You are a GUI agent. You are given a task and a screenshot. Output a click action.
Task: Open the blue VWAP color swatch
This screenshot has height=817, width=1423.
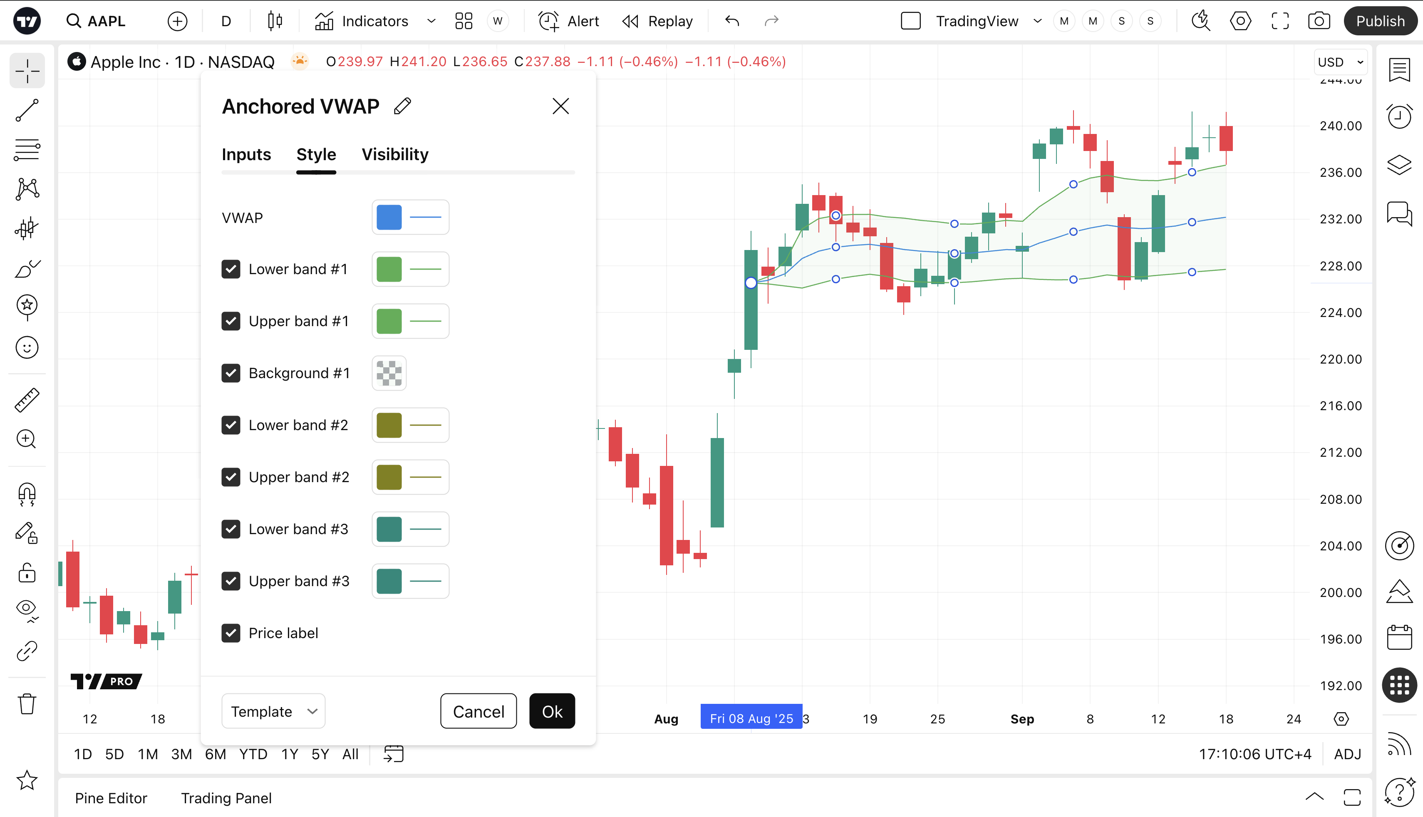coord(389,218)
